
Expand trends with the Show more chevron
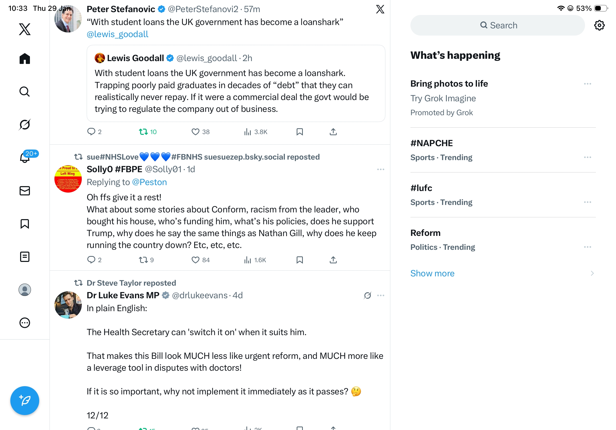point(592,273)
